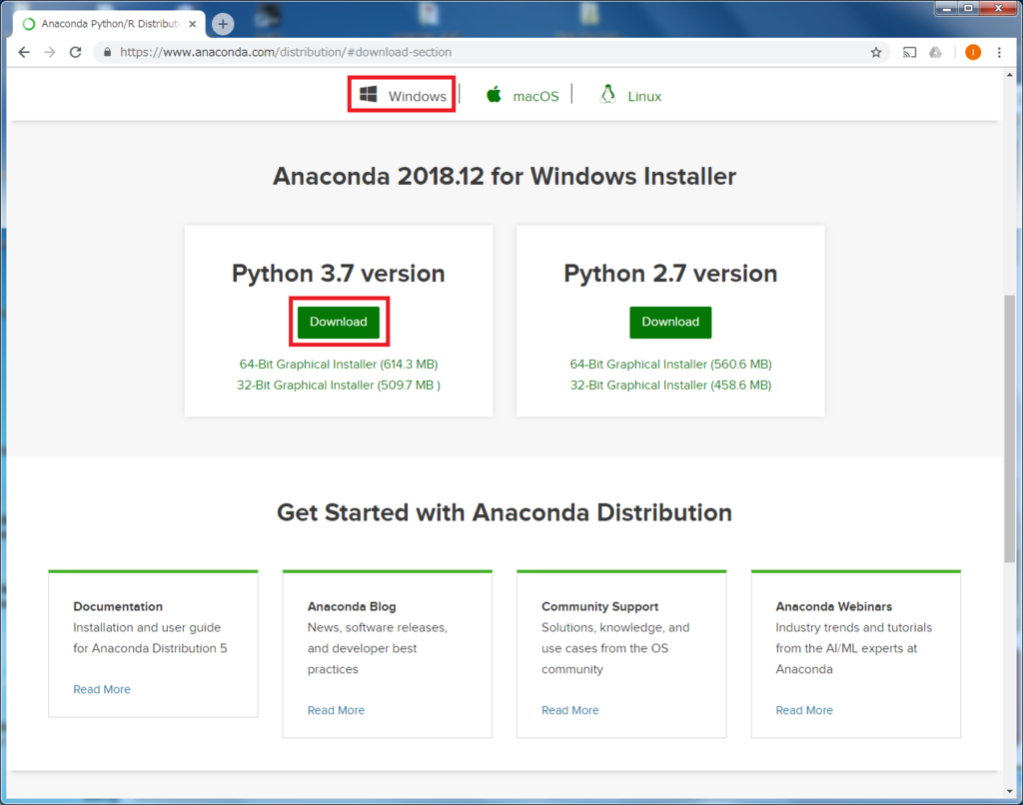Minimize the Chrome window

point(946,8)
